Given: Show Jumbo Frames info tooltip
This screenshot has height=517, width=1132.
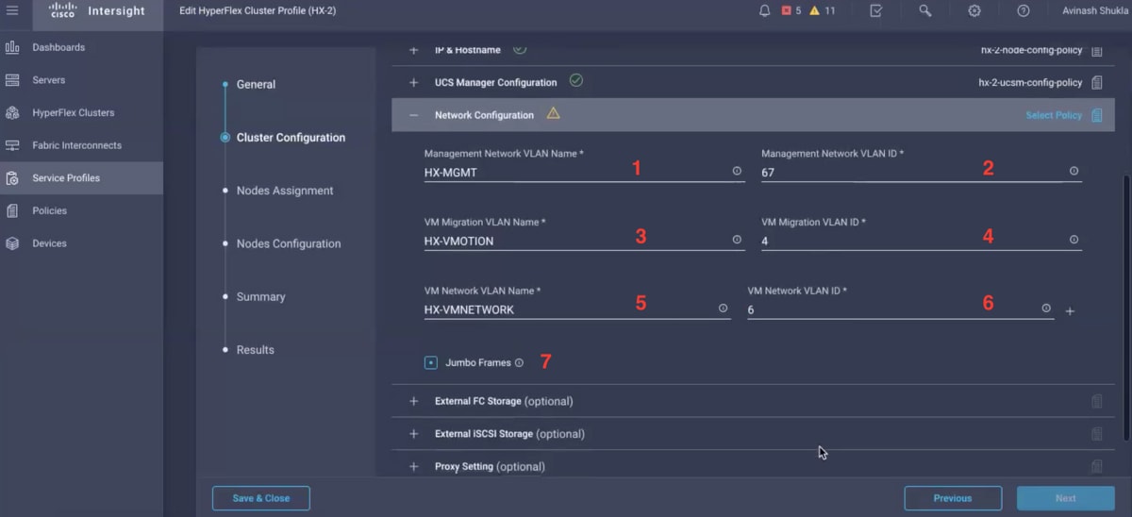Looking at the screenshot, I should (x=519, y=362).
